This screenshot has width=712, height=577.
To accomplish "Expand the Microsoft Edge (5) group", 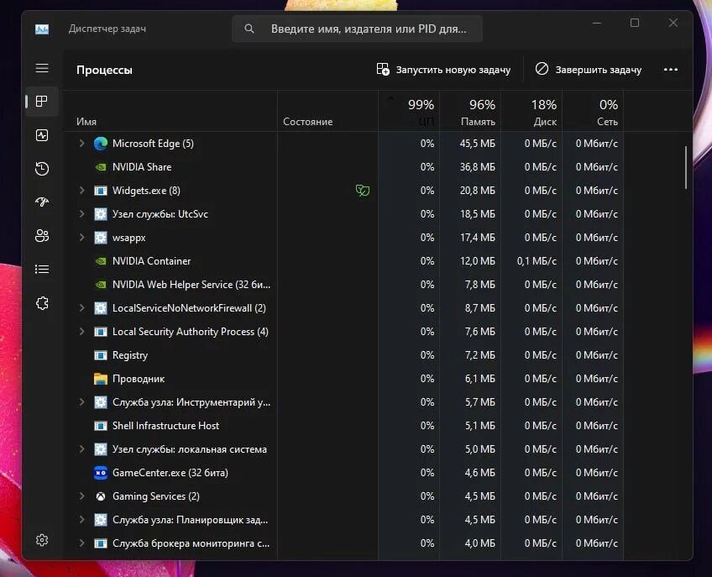I will point(81,143).
